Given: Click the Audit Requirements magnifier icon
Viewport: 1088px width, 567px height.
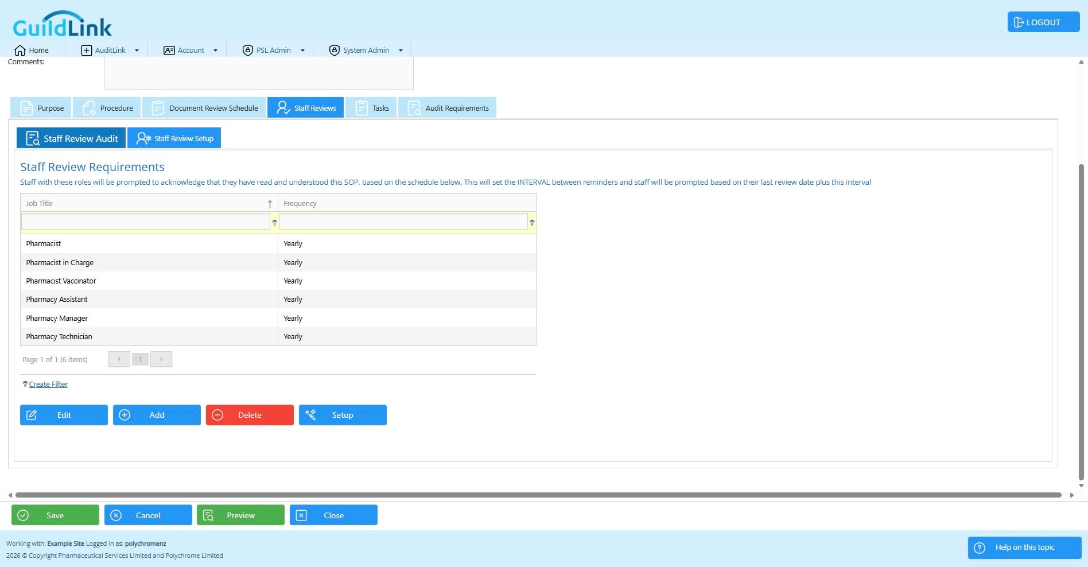Looking at the screenshot, I should pos(414,108).
